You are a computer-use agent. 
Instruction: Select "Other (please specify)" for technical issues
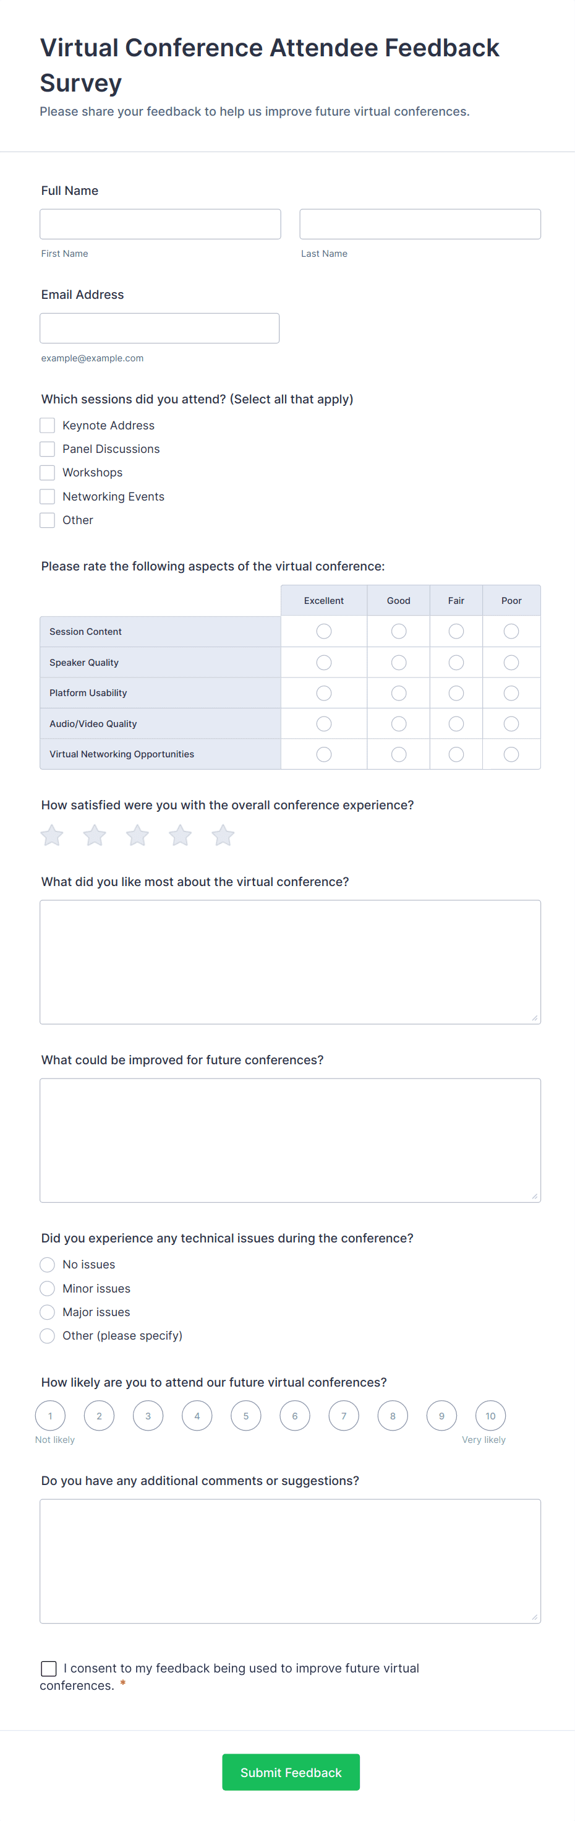click(x=48, y=1335)
